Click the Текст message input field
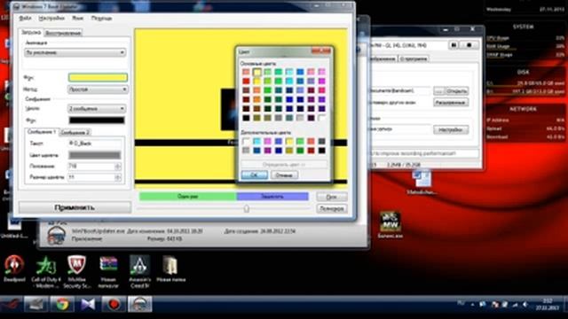Image resolution: width=568 pixels, height=319 pixels. [x=95, y=144]
